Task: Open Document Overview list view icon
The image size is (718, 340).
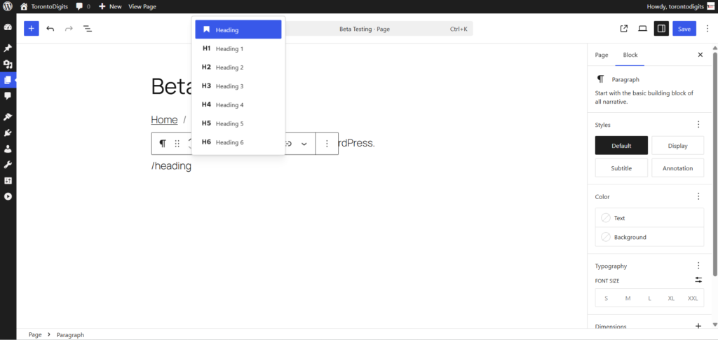Action: (88, 29)
